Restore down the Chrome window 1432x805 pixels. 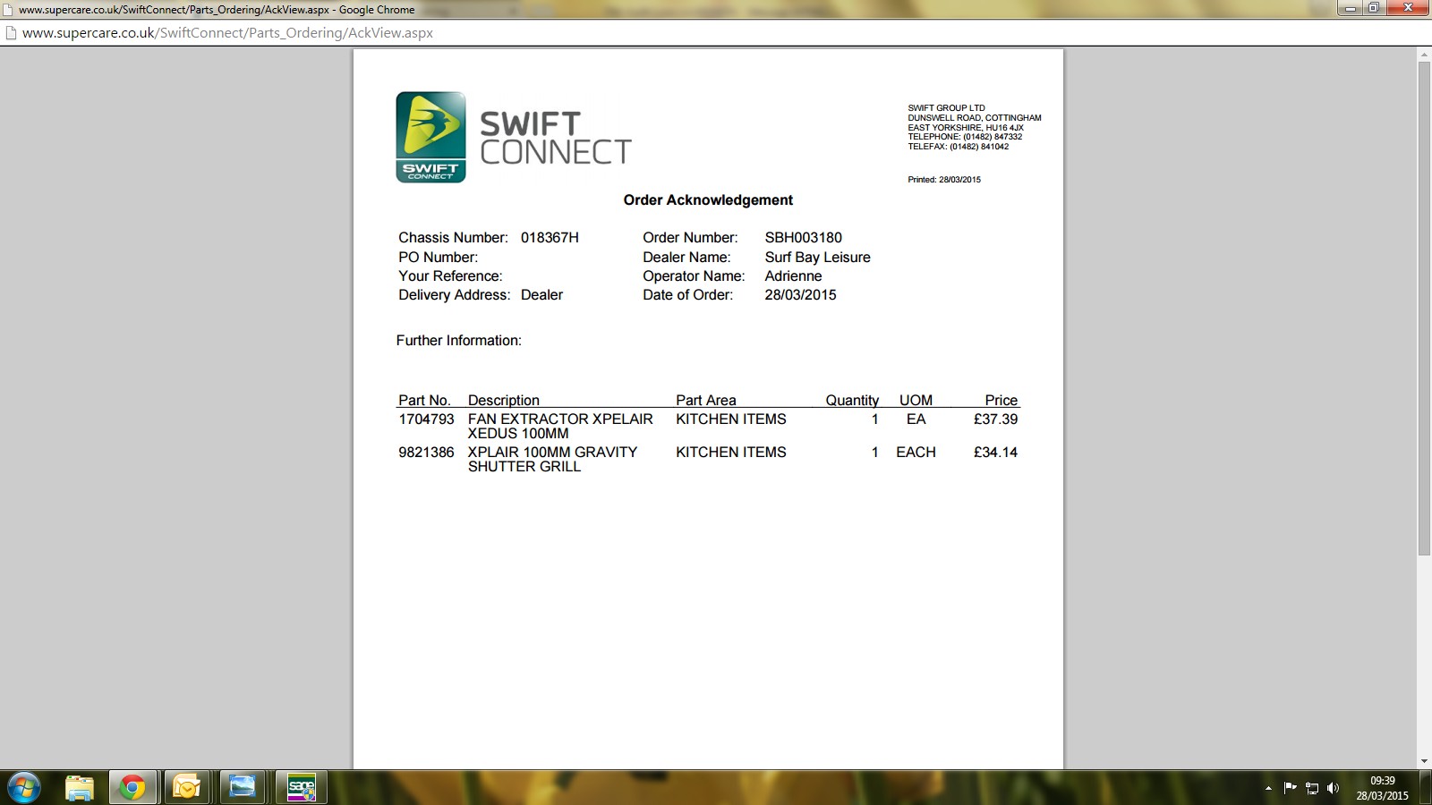click(1373, 8)
